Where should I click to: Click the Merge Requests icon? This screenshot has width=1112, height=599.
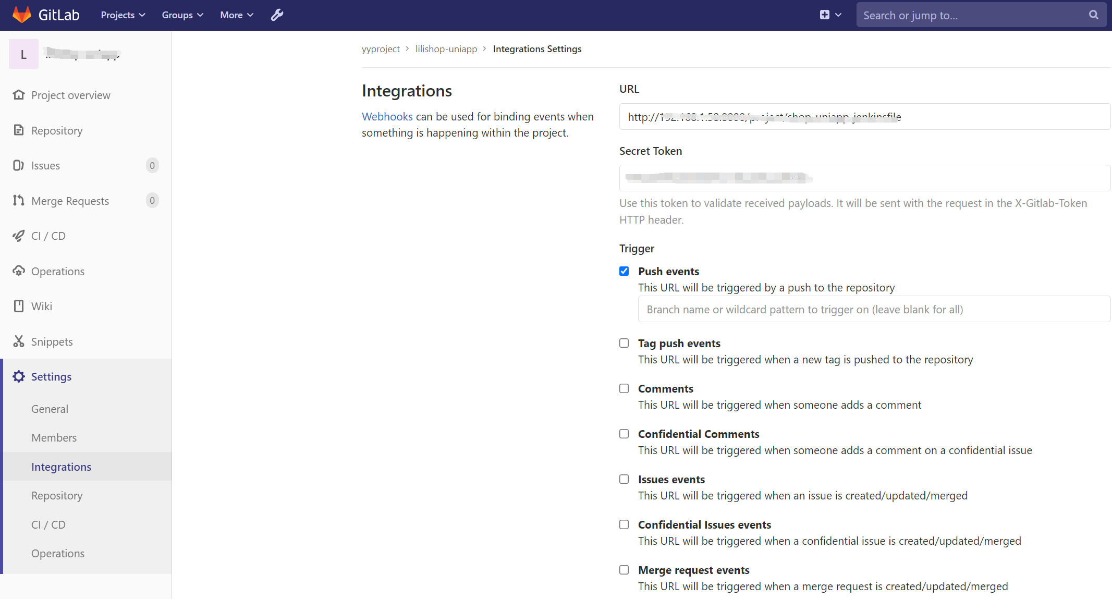pos(19,201)
